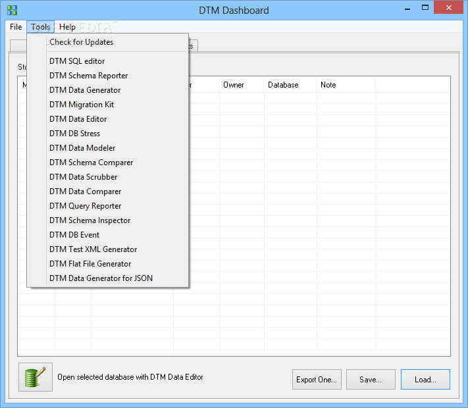The height and width of the screenshot is (408, 468).
Task: Minimize the DTM Dashboard window
Action: pos(407,8)
